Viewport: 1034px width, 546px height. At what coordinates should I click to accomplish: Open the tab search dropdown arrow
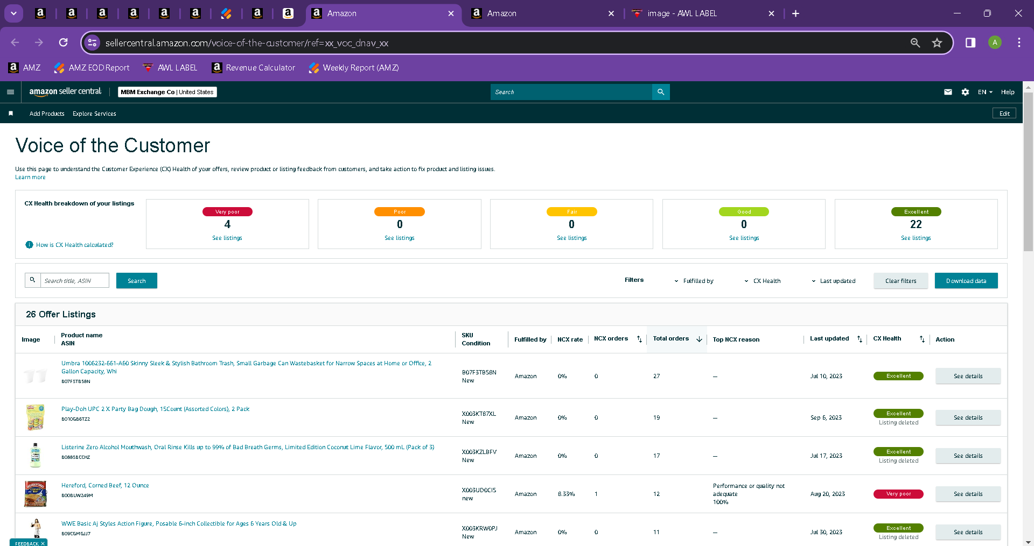coord(13,13)
